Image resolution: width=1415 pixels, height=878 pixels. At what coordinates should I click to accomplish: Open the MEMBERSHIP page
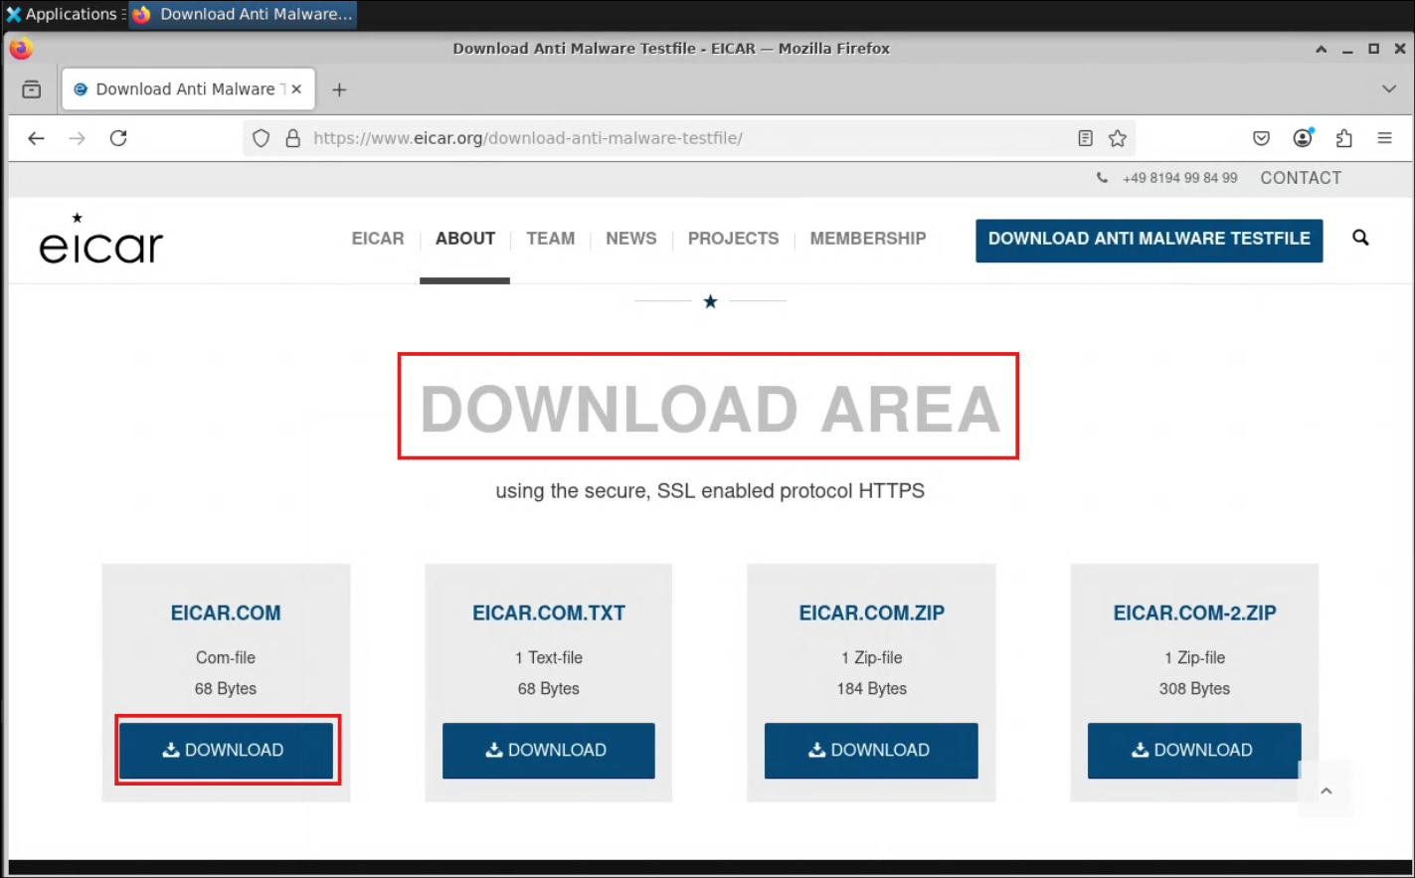coord(868,239)
